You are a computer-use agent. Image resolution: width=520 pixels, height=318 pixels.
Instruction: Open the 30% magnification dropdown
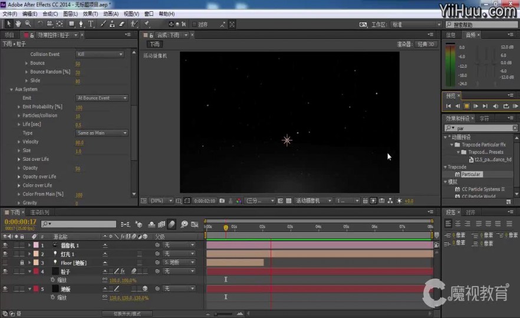point(162,201)
